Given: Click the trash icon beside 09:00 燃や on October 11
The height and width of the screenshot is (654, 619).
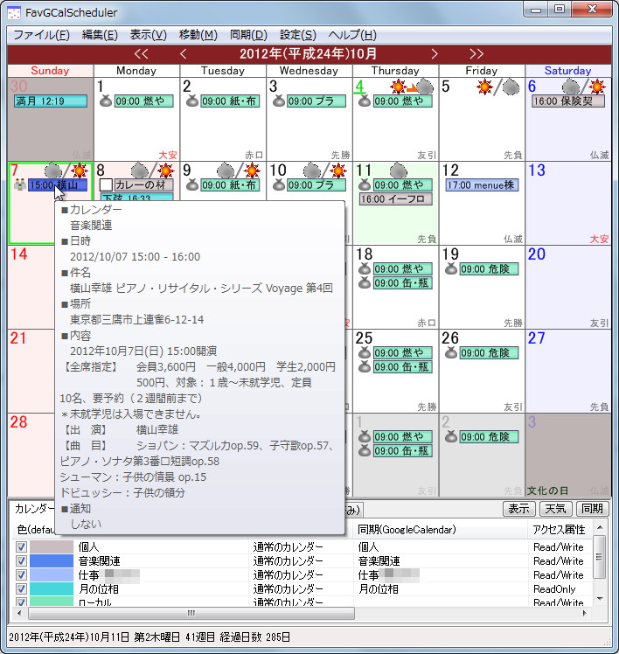Looking at the screenshot, I should click(x=365, y=184).
